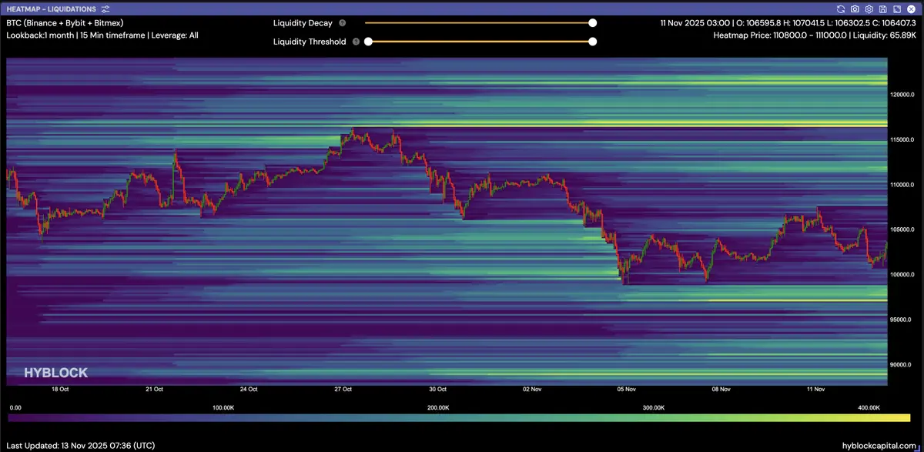Click the 27 Oct date axis label
The width and height of the screenshot is (924, 452).
343,390
